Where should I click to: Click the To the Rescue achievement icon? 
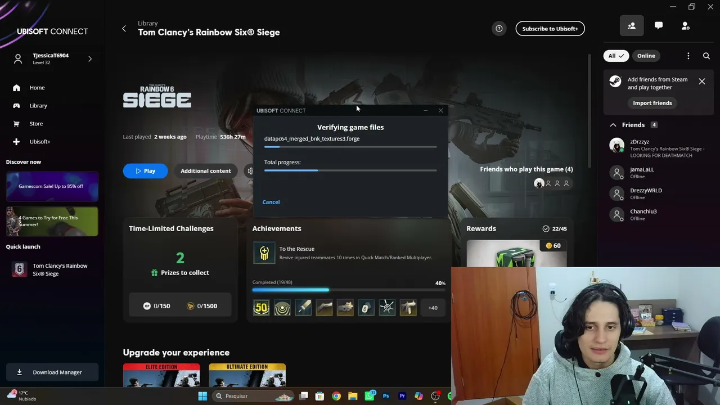pyautogui.click(x=264, y=253)
